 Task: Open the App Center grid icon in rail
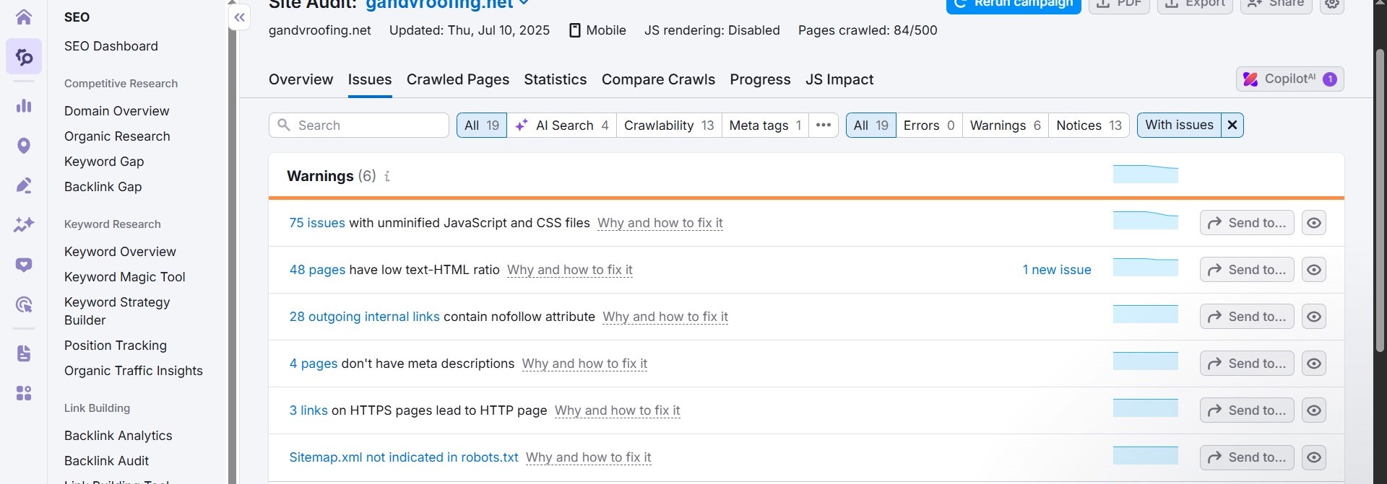[24, 393]
